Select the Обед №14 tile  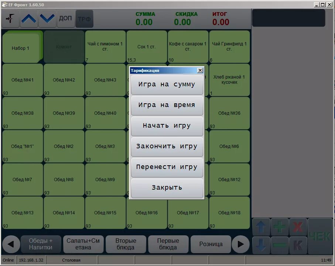pyautogui.click(x=64, y=213)
